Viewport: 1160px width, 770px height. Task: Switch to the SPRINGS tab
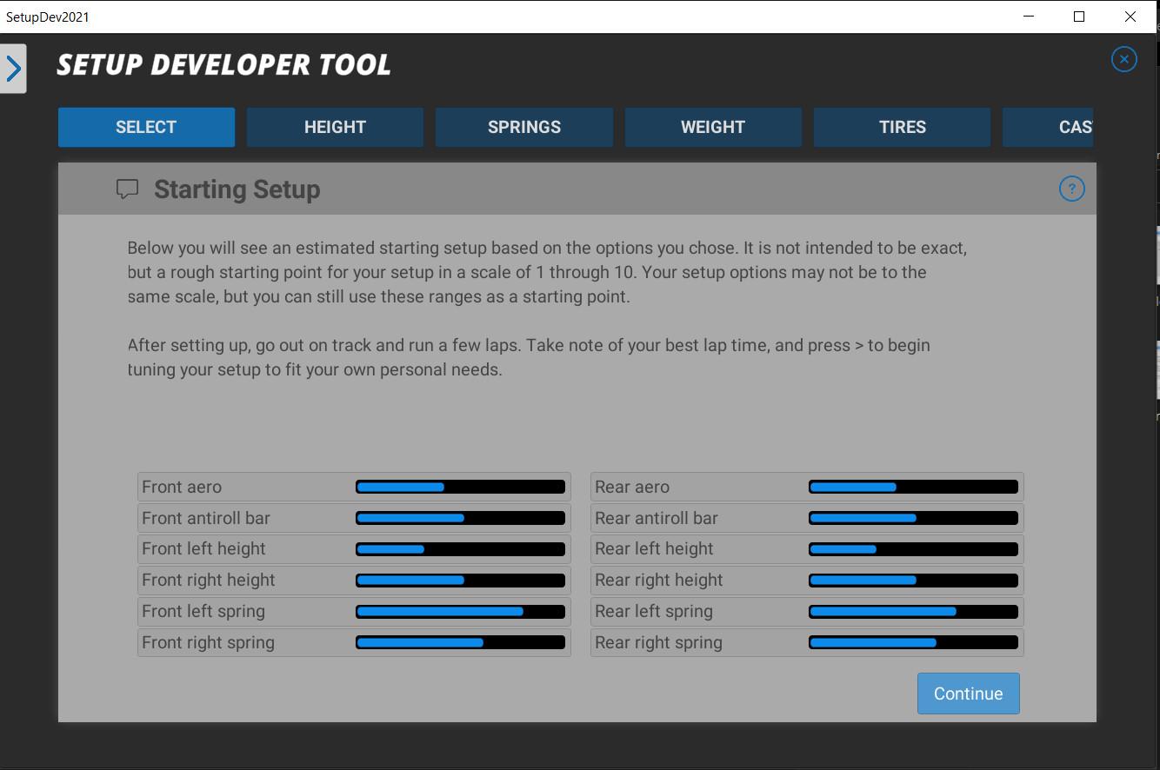[523, 127]
